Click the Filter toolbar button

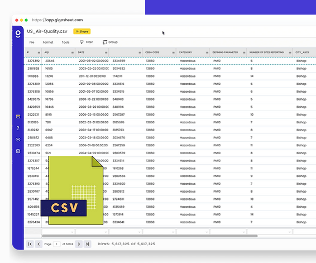[86, 42]
